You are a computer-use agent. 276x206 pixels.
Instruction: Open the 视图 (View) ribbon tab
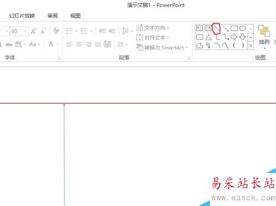75,16
